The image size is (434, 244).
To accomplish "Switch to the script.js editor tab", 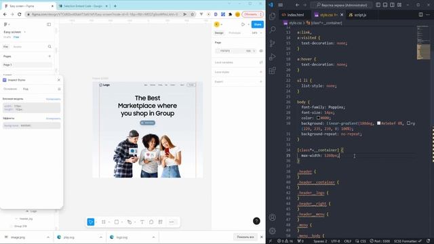I will click(x=360, y=15).
